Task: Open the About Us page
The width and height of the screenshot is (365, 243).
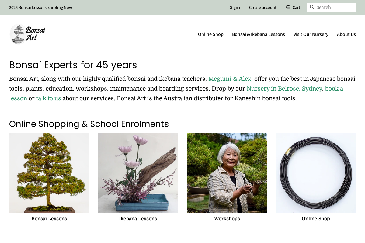Action: [x=346, y=34]
